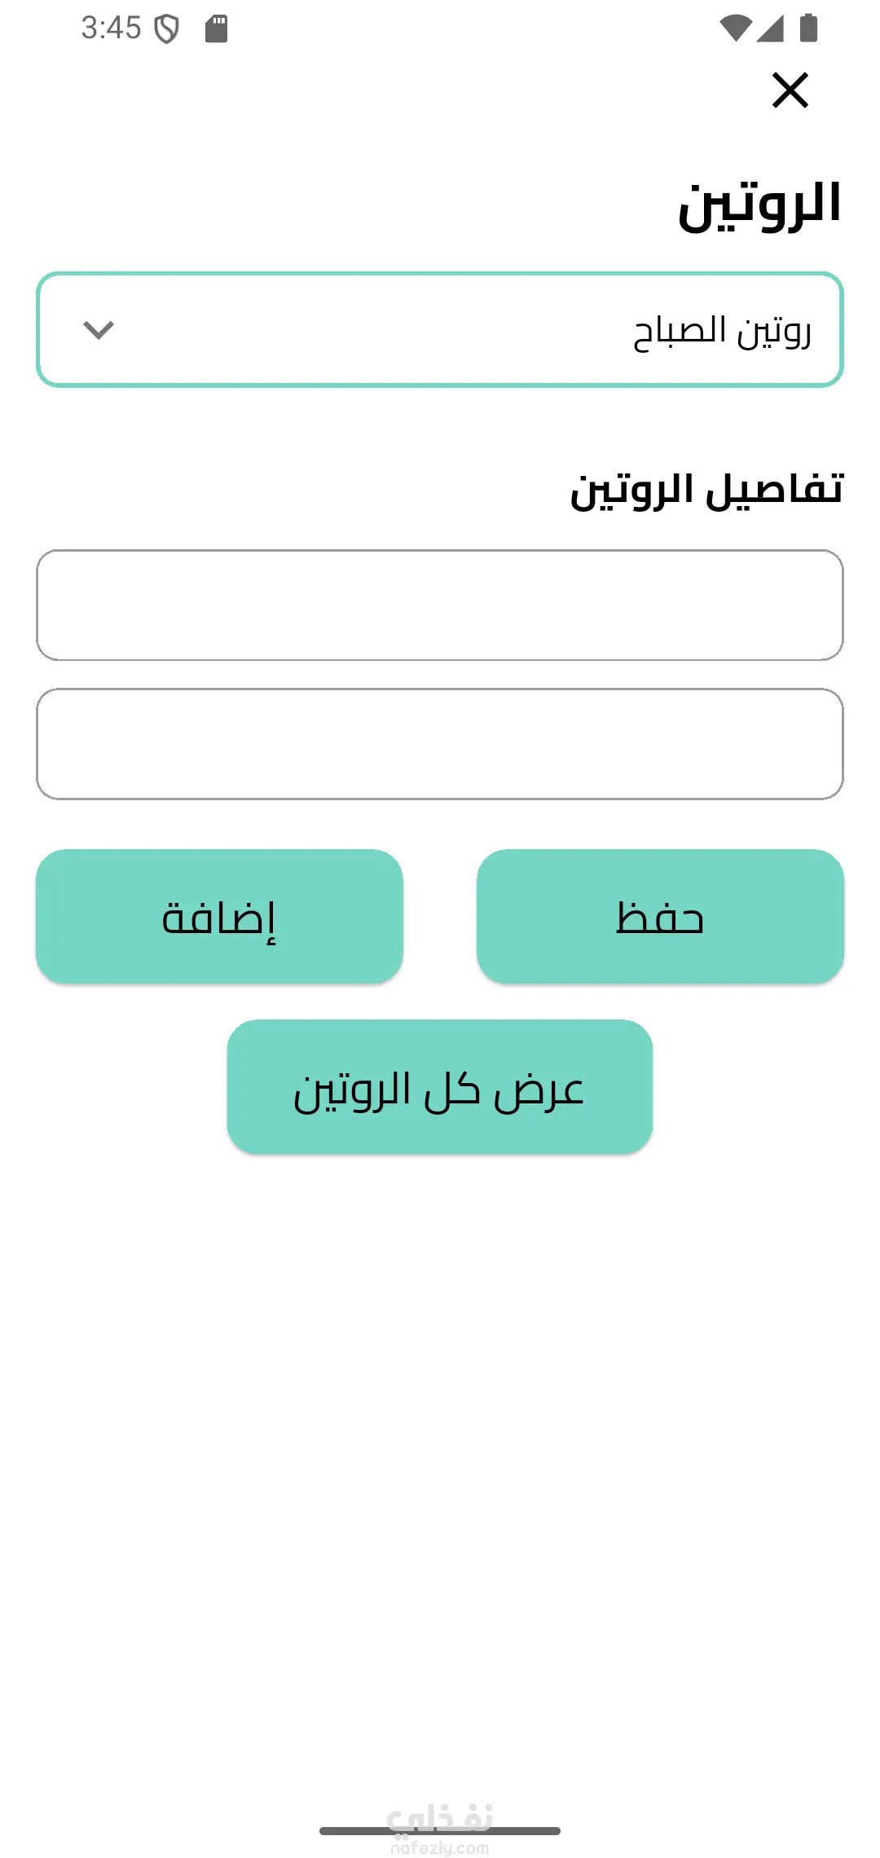The image size is (880, 1858).
Task: Tap the shield icon in the status bar
Action: [167, 29]
